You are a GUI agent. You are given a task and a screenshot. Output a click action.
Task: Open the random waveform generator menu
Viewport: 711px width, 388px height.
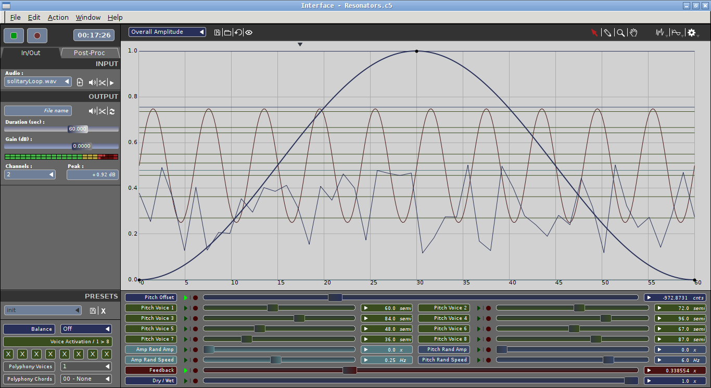(661, 32)
